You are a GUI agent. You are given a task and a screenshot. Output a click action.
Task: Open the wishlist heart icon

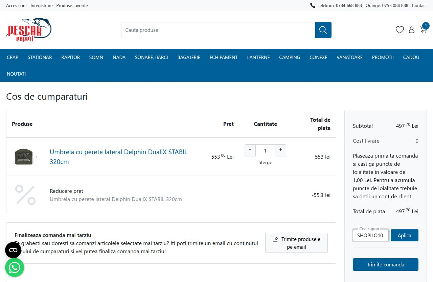click(x=400, y=30)
